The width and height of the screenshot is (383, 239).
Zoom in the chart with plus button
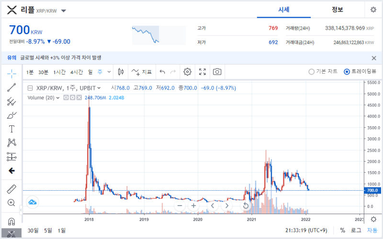click(193, 206)
